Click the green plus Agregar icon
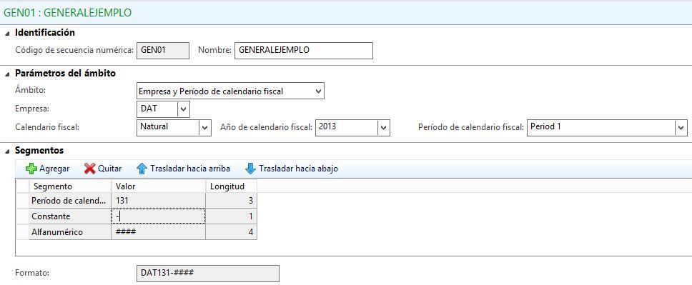This screenshot has width=692, height=285. pyautogui.click(x=31, y=169)
